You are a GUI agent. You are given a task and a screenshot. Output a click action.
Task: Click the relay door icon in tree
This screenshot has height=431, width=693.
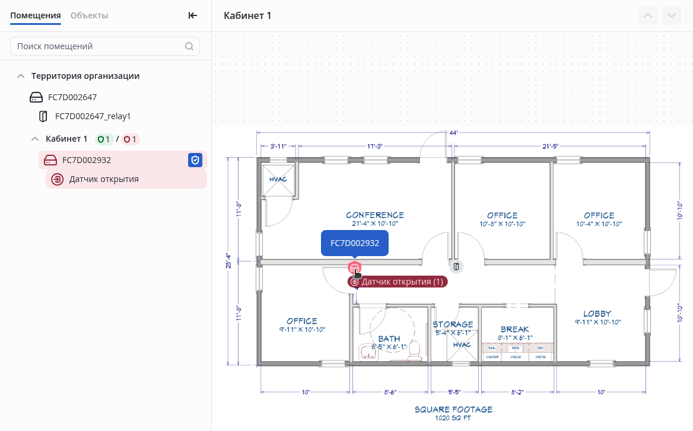(43, 116)
